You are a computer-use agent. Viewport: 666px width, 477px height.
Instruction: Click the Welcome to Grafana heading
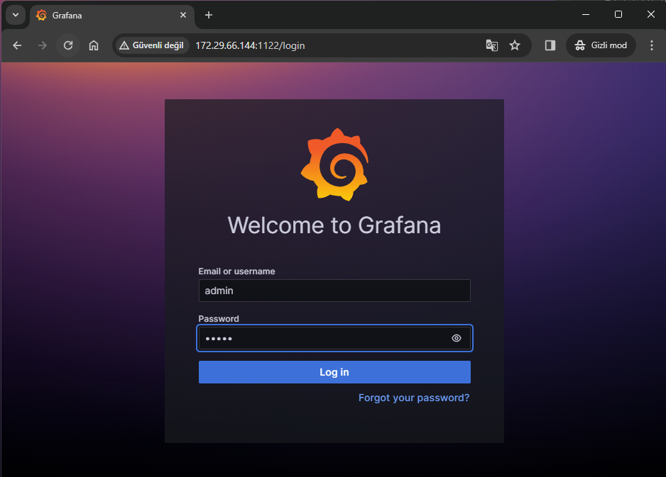334,225
